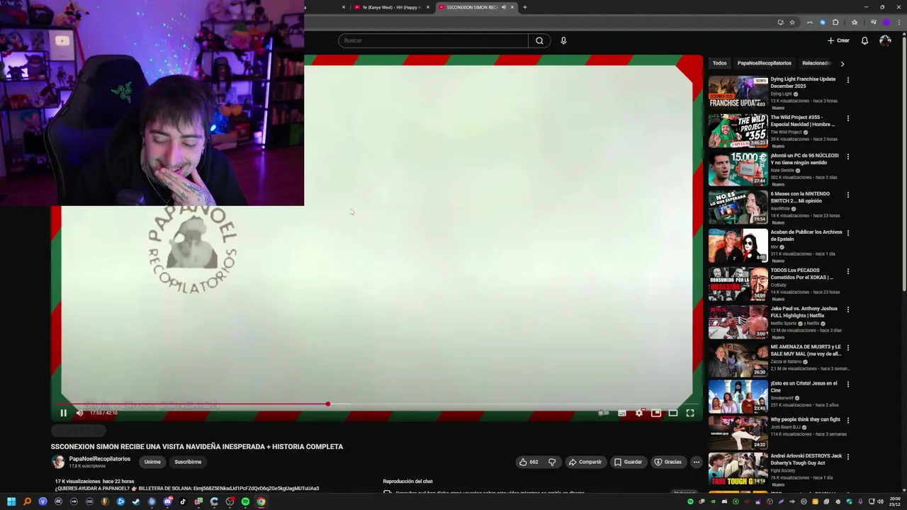Bookmark this page with the star icon
This screenshot has height=510, width=907.
tap(792, 22)
